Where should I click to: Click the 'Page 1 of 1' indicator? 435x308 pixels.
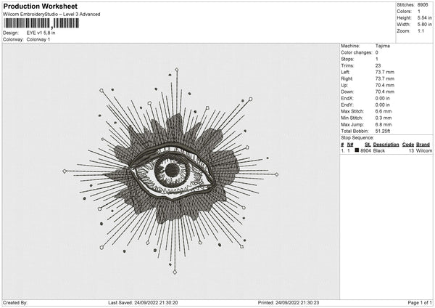click(420, 302)
